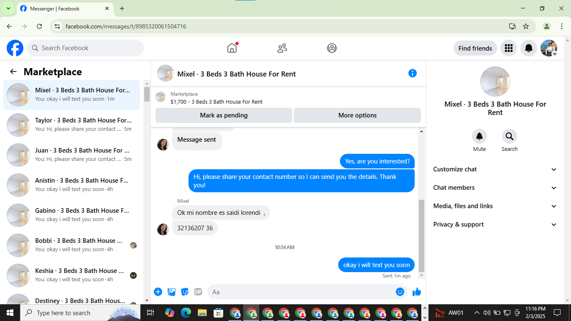The image size is (571, 321).
Task: Open Facebook notifications bell
Action: click(529, 48)
